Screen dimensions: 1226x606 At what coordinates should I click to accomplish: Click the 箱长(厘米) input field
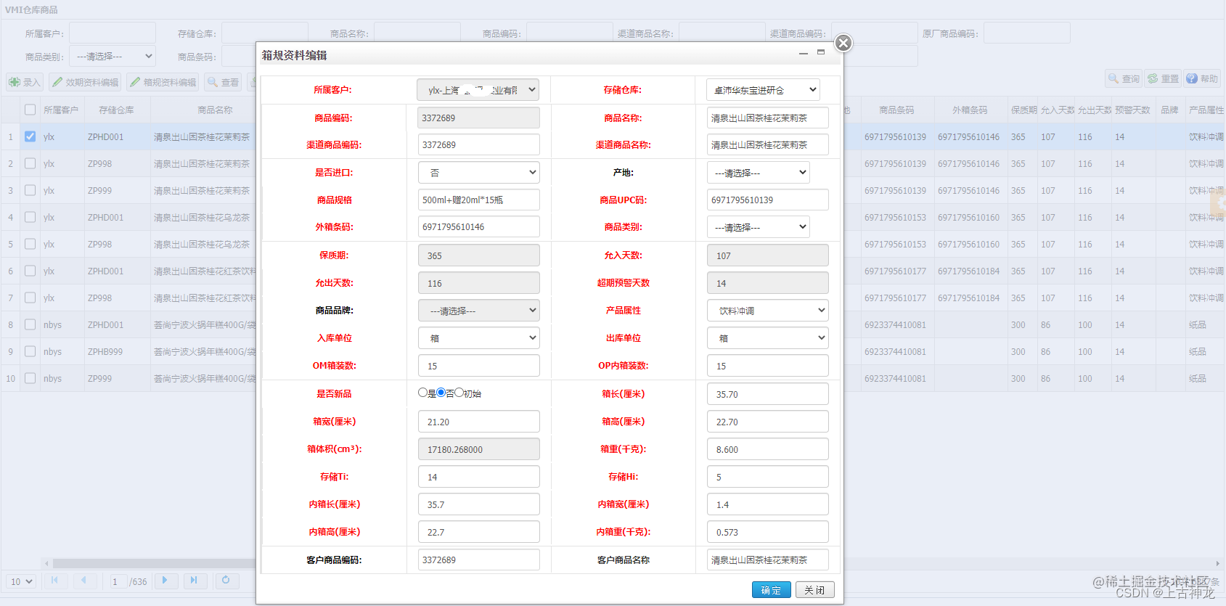tap(768, 394)
